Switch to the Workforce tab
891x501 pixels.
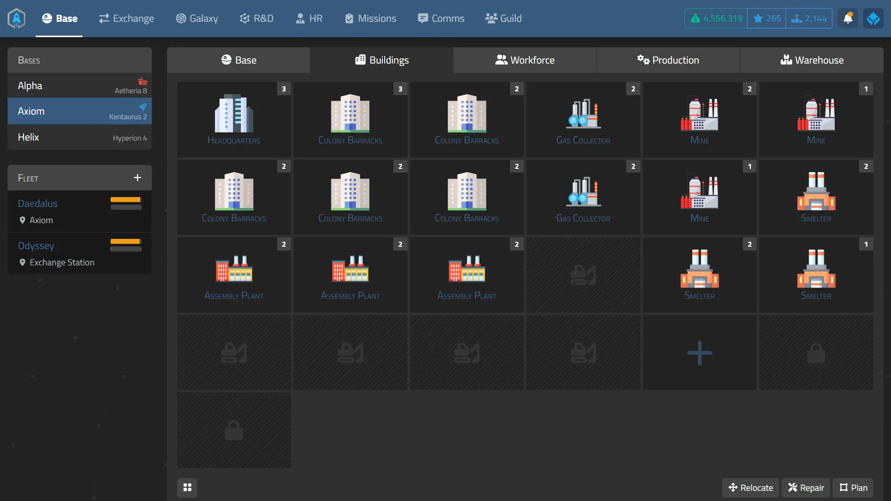click(525, 60)
